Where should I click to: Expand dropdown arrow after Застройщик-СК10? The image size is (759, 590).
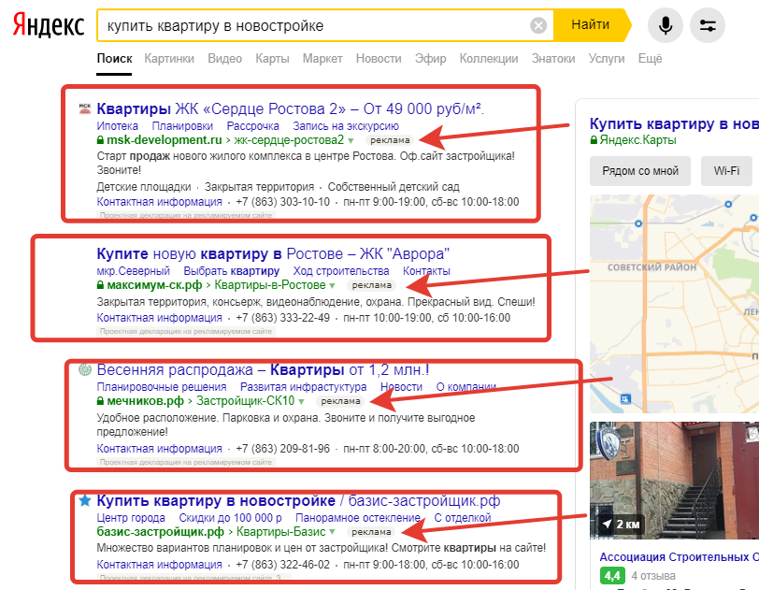pos(301,401)
